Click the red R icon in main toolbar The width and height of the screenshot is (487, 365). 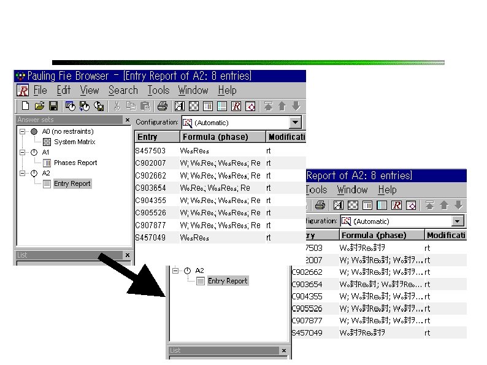click(236, 106)
